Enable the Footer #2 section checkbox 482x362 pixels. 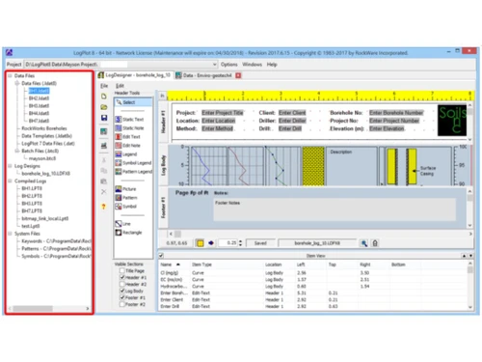coord(122,304)
